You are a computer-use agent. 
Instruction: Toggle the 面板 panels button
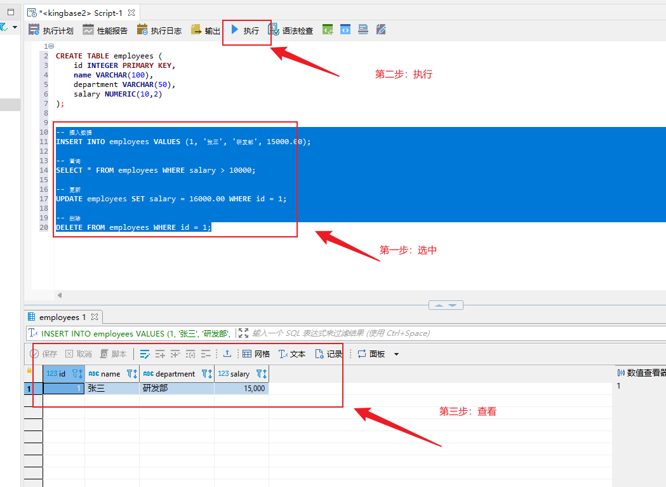click(x=371, y=354)
